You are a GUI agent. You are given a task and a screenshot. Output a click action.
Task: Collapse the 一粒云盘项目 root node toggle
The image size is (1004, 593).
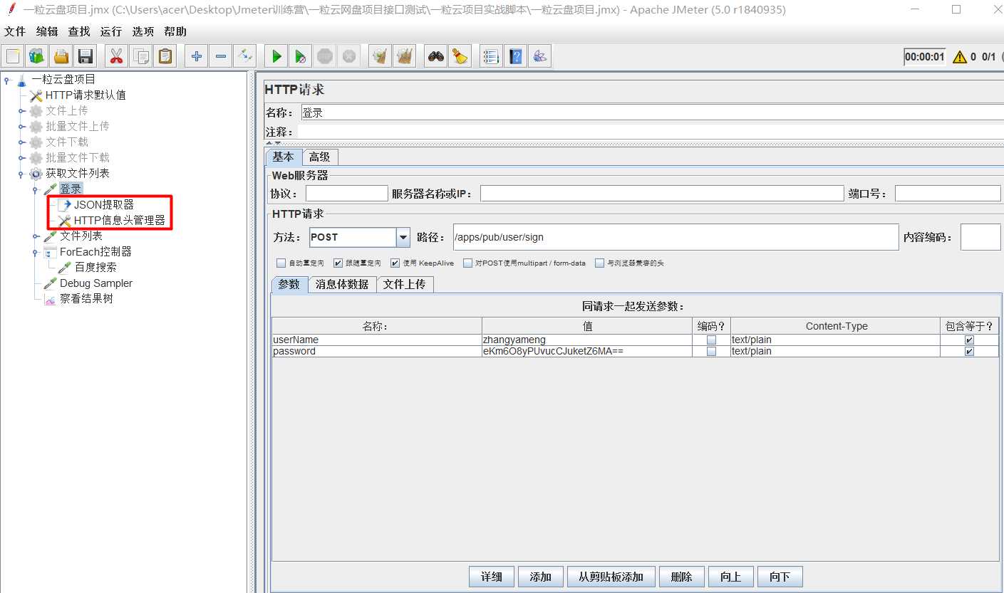point(7,80)
